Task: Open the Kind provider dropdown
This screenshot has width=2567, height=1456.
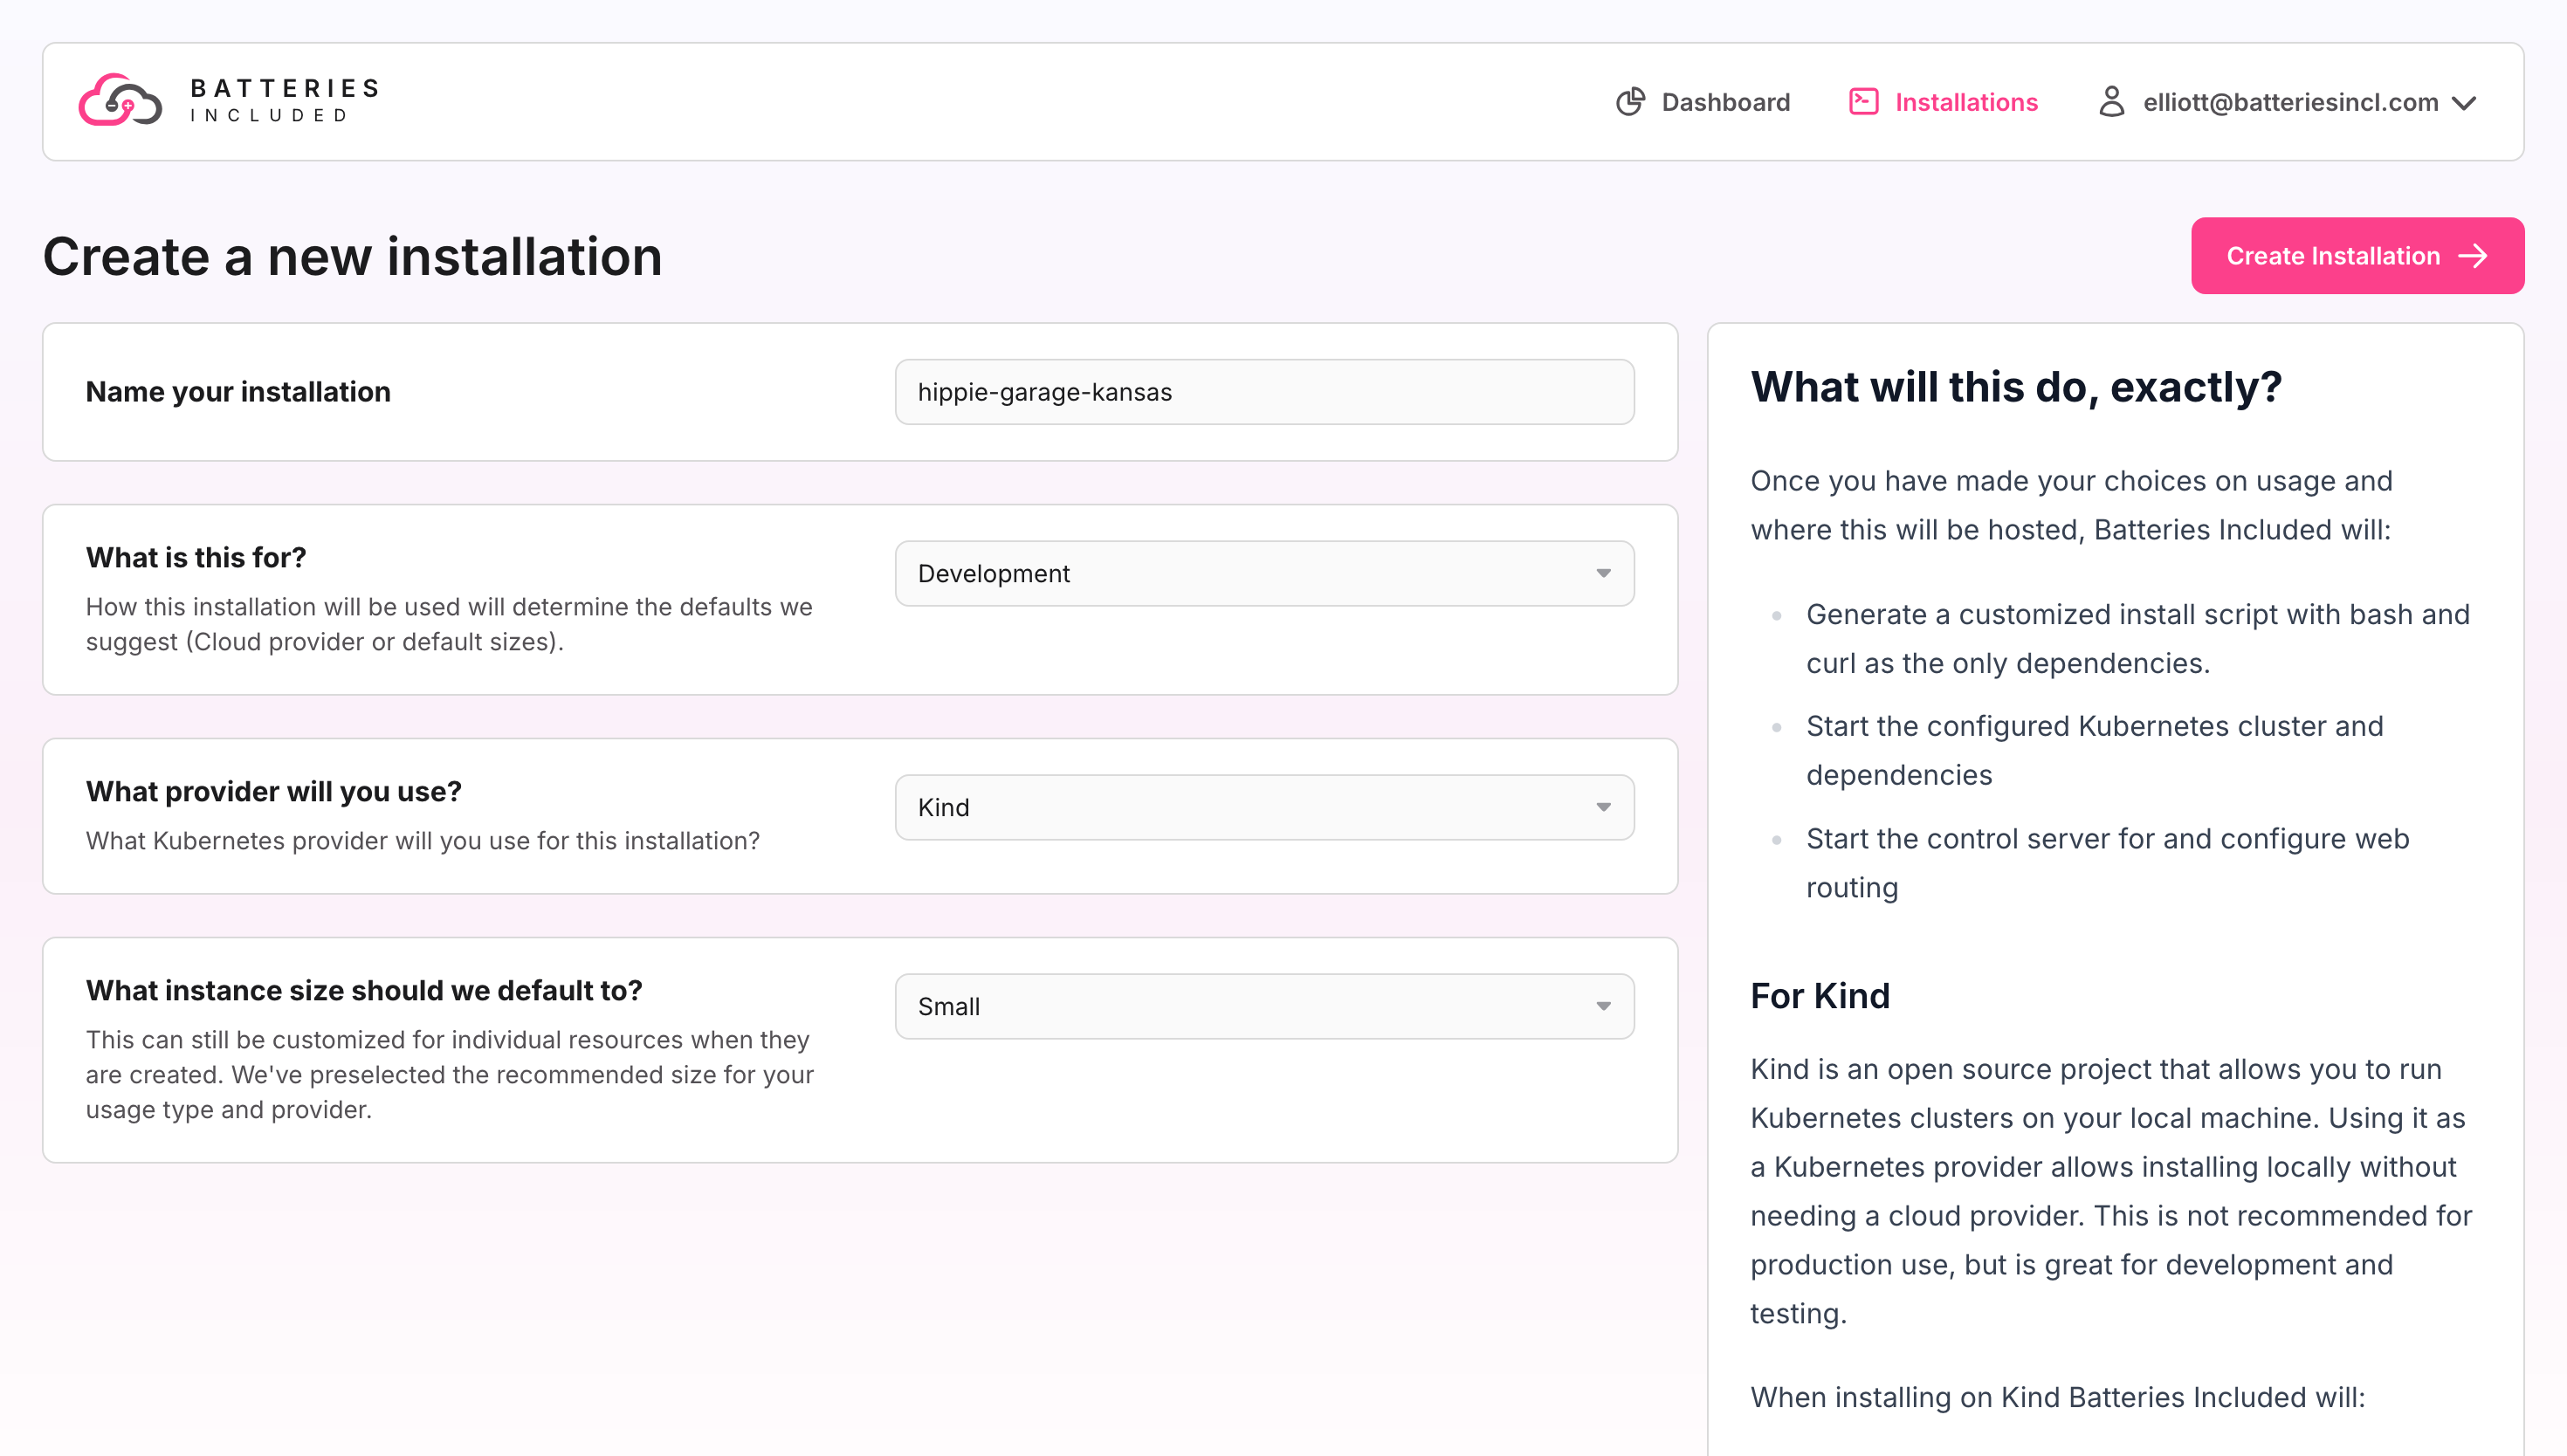Action: click(x=1263, y=807)
